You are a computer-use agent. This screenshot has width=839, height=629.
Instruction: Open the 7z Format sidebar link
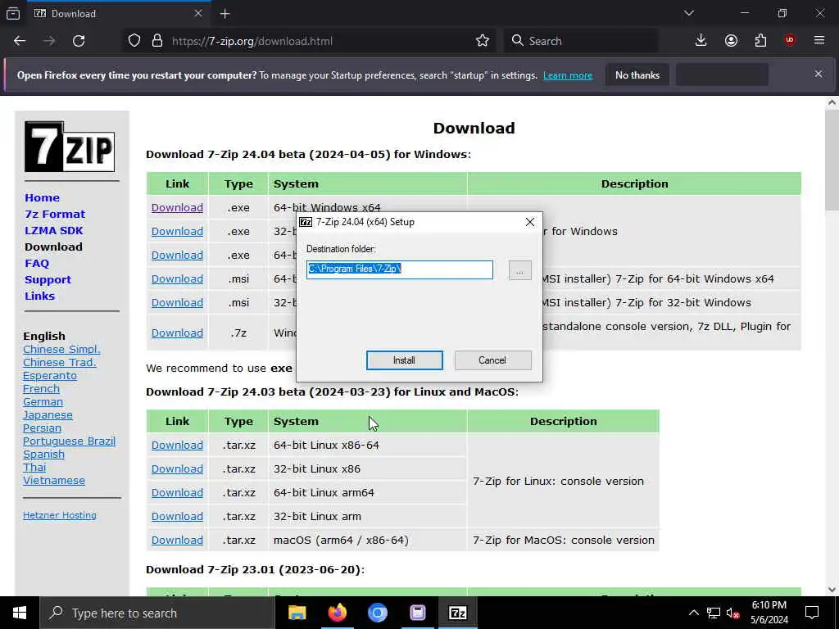(x=55, y=214)
